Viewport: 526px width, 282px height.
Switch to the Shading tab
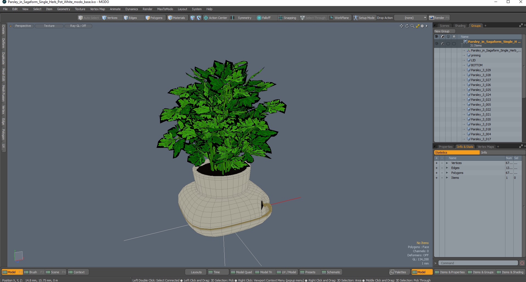click(x=460, y=26)
